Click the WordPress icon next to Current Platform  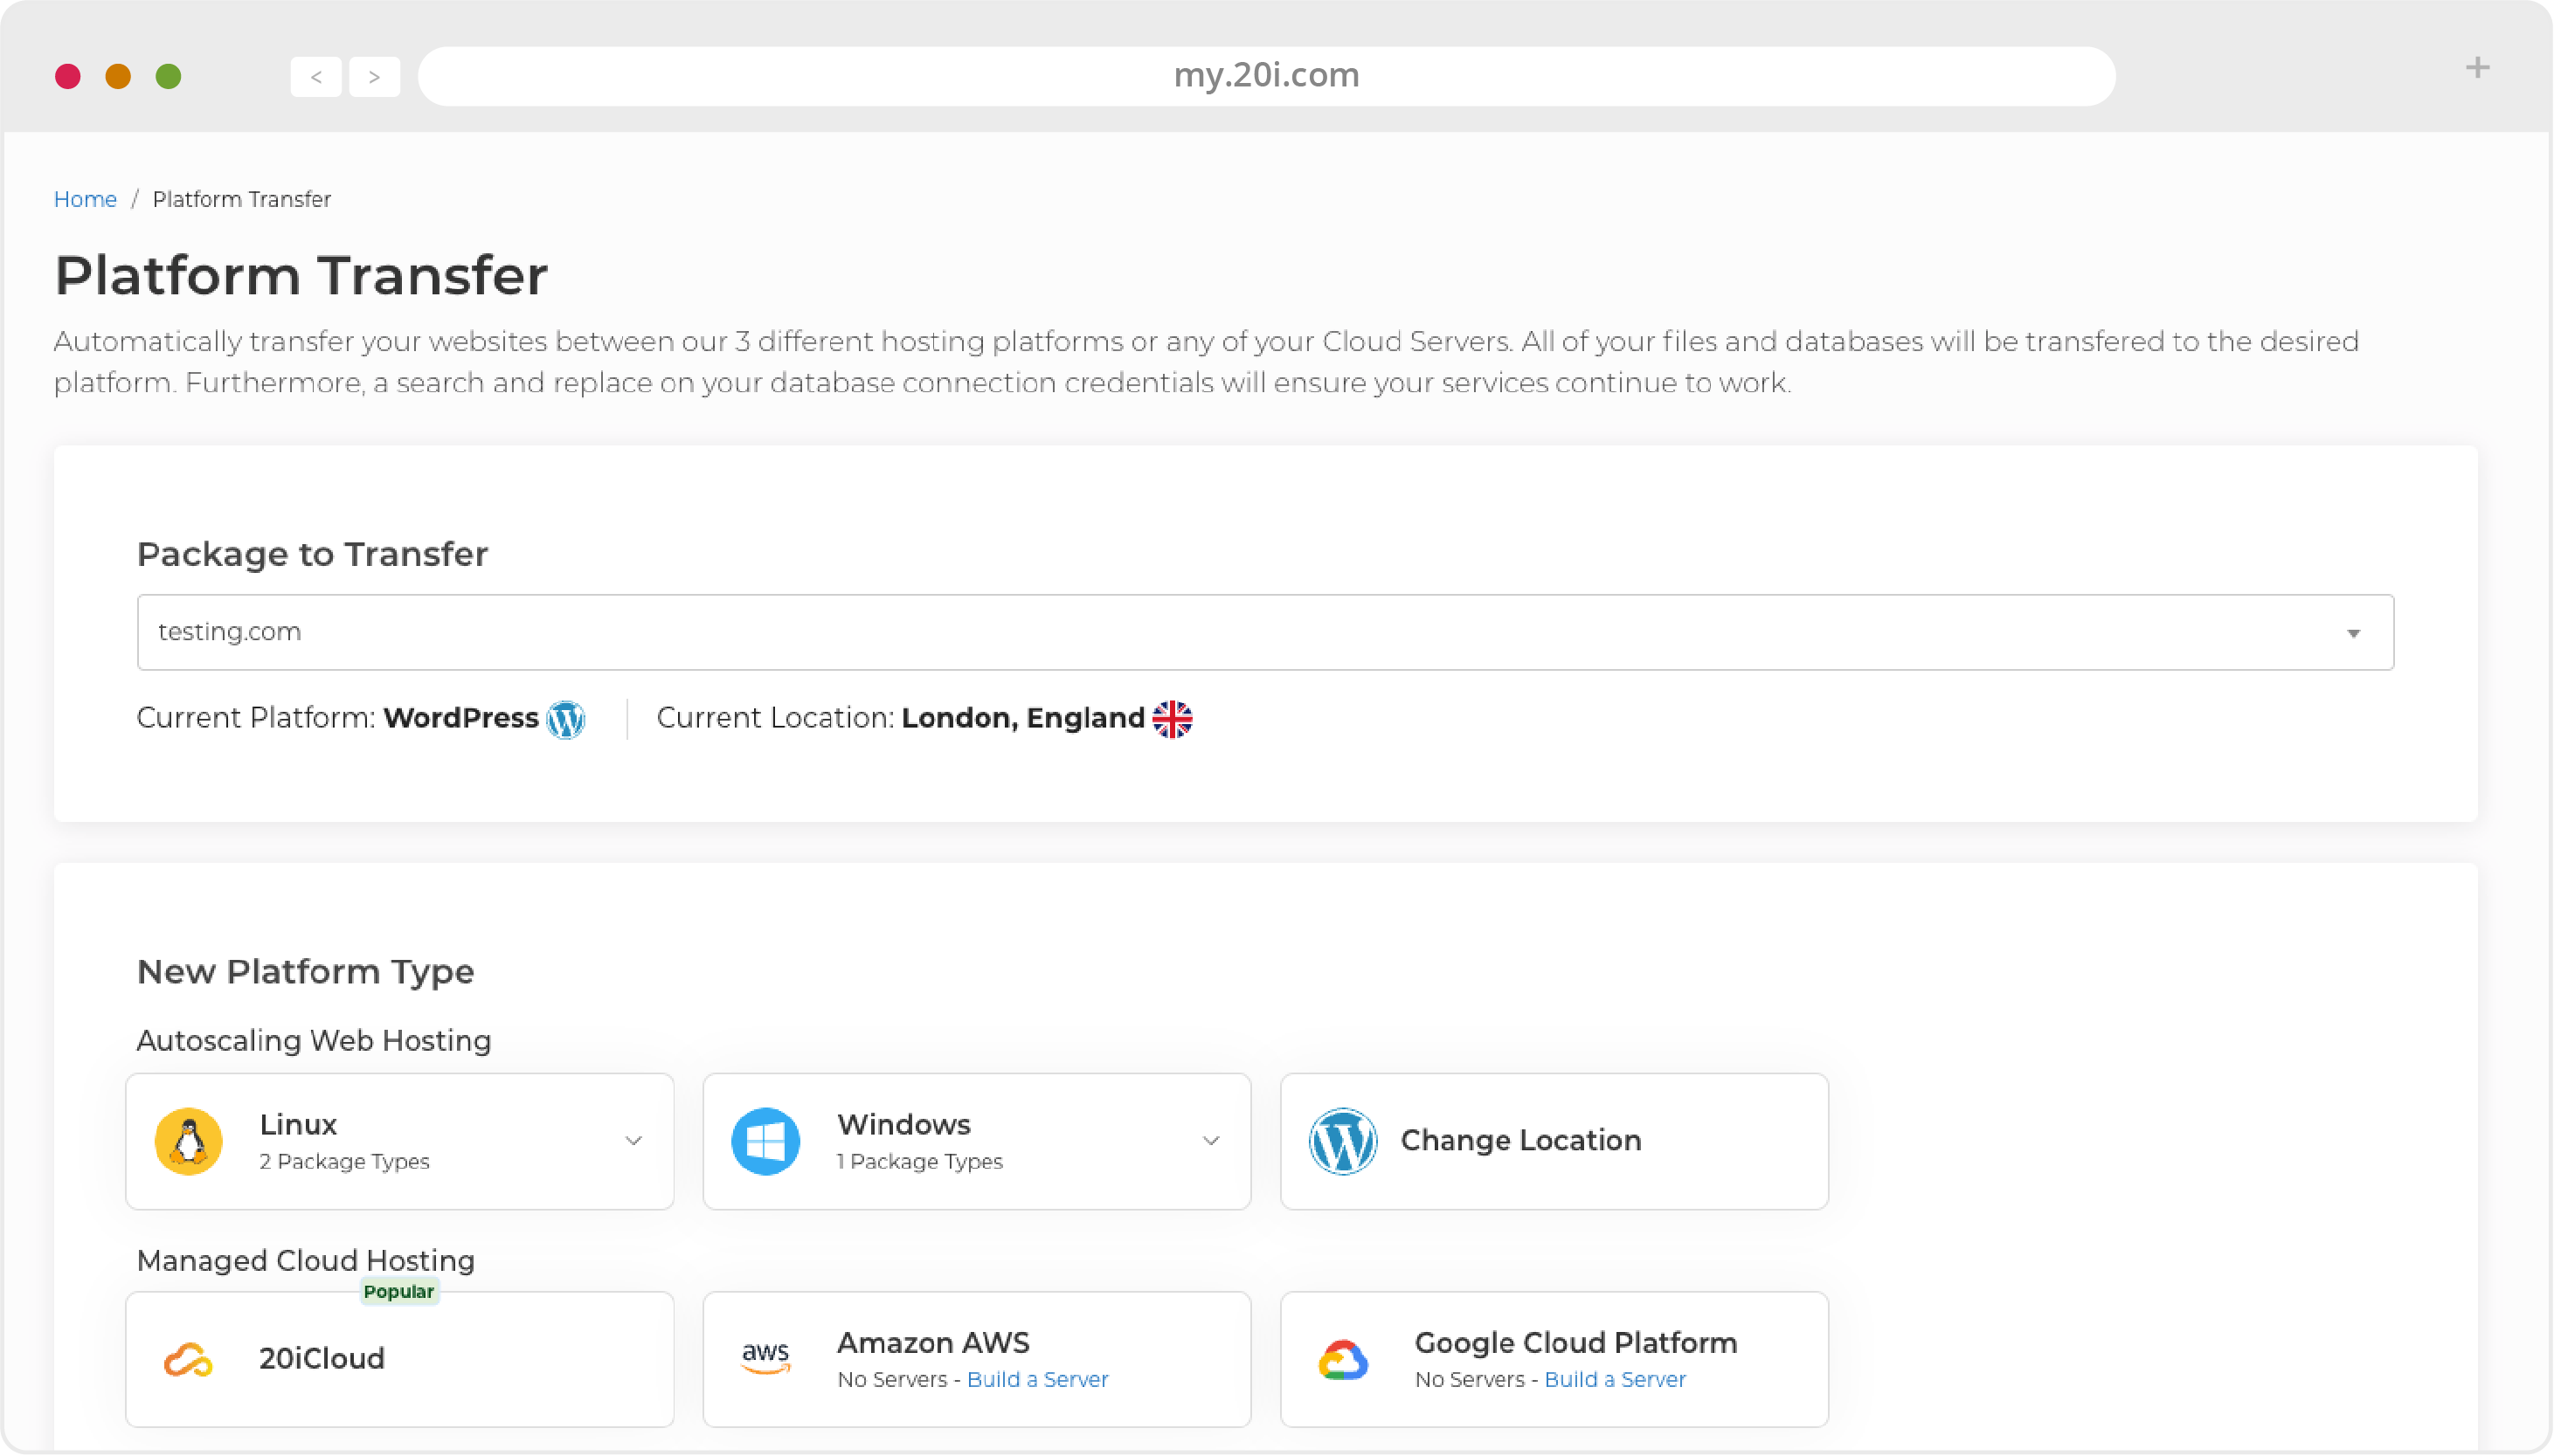click(564, 719)
